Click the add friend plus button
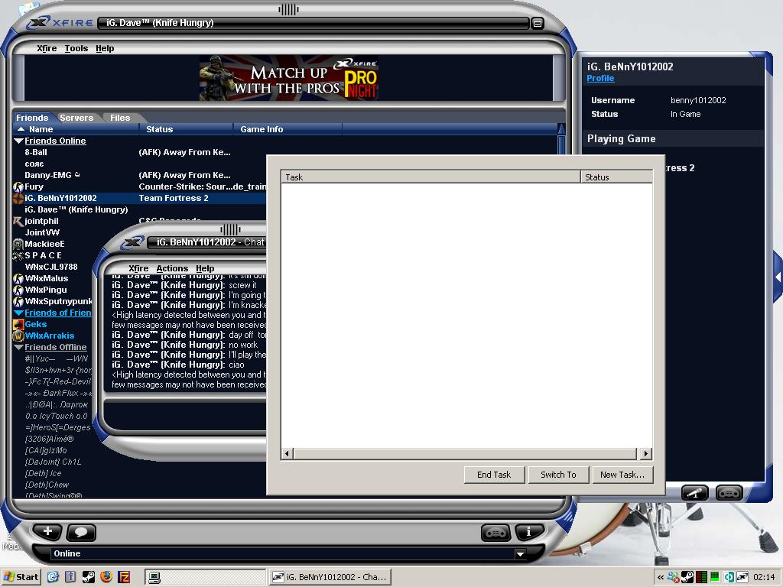This screenshot has width=783, height=587. coord(47,531)
